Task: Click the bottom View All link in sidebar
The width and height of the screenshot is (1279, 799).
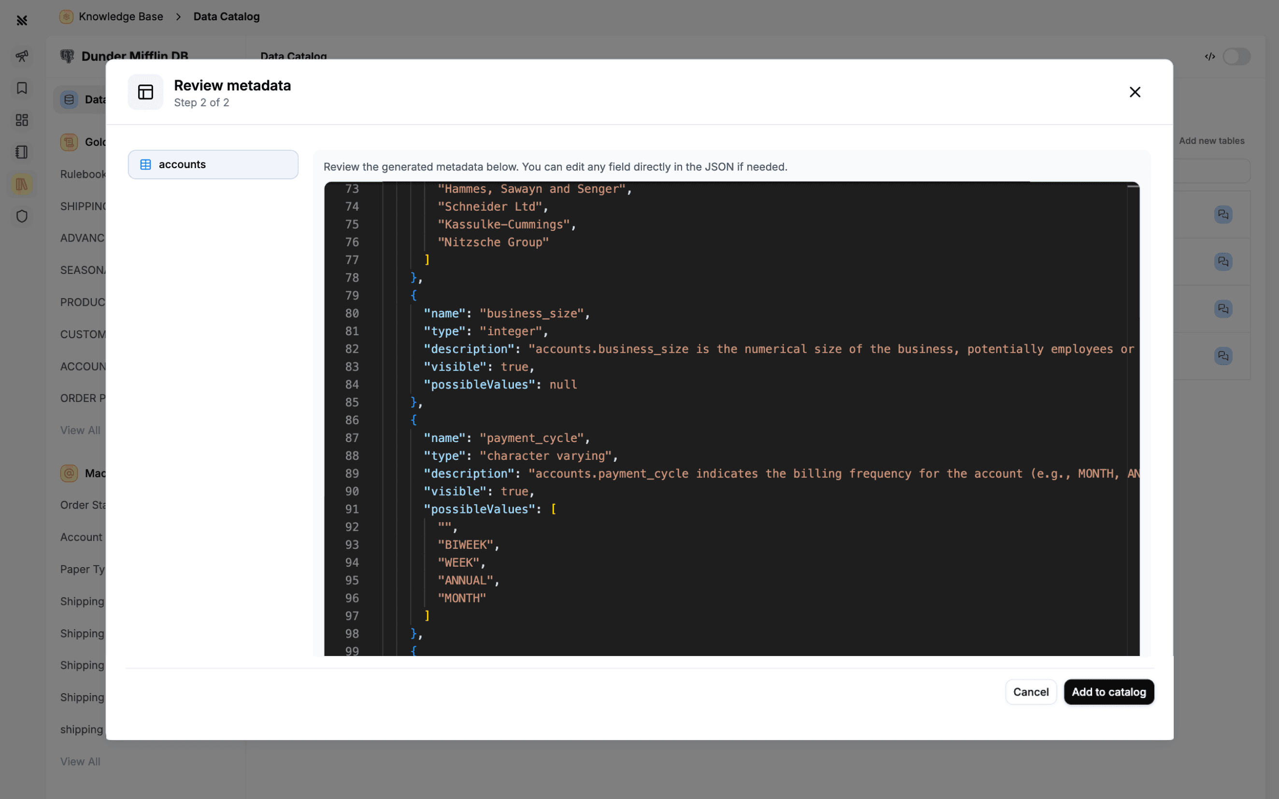Action: [x=80, y=761]
